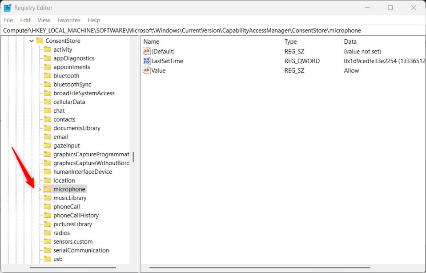Click the location folder icon
Viewport: 426px width, 273px height.
(x=48, y=180)
